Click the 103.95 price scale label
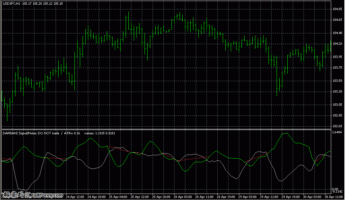This screenshot has height=200, width=345. (x=338, y=57)
